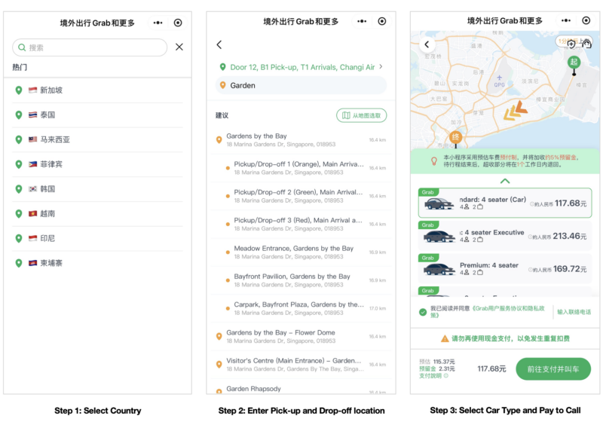
Task: Click the 从地图选取 map select button
Action: tap(362, 115)
